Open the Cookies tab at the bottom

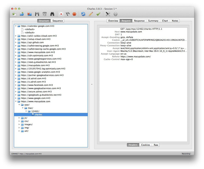(x=145, y=145)
